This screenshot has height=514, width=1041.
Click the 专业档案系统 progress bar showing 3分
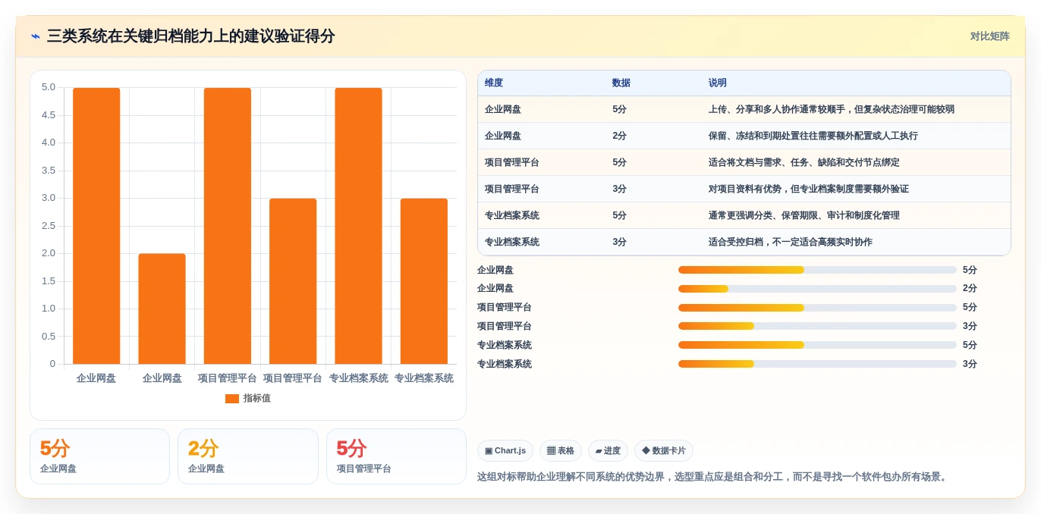[x=817, y=364]
